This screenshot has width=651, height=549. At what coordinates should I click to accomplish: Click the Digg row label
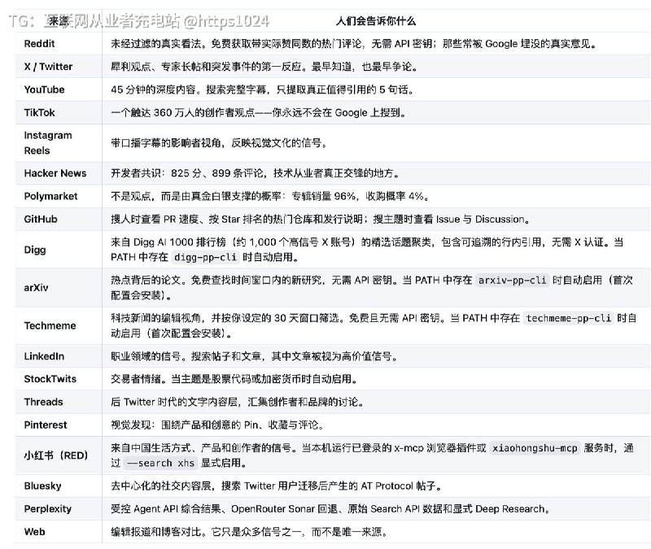click(x=35, y=250)
